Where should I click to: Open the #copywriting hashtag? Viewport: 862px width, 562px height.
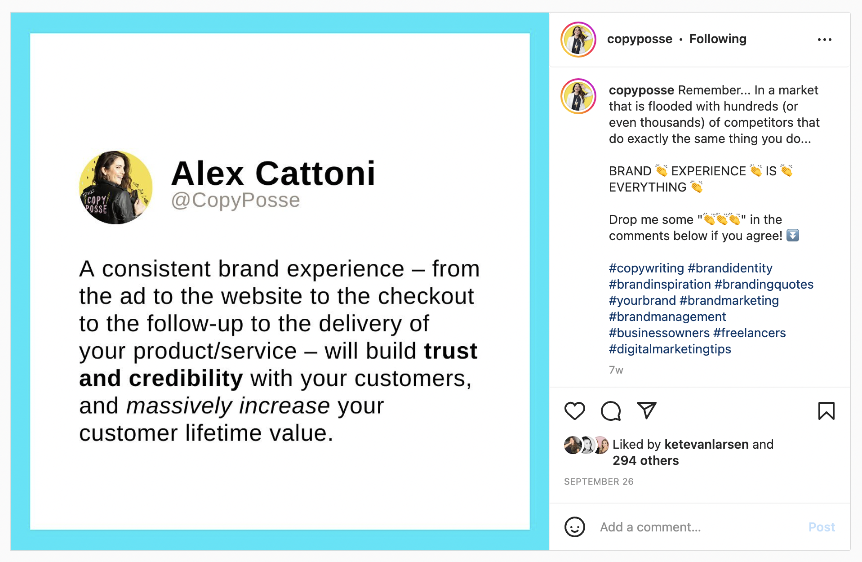coord(646,268)
